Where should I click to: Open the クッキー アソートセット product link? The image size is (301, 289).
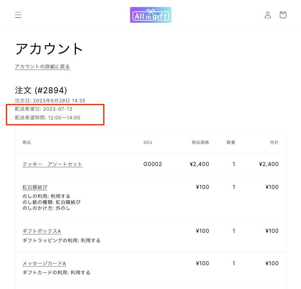pos(52,164)
